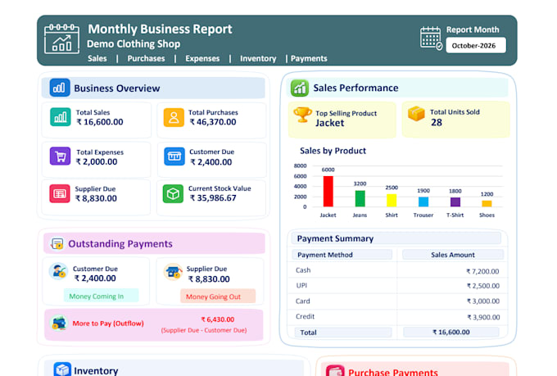Click the Total Units Sold package icon
This screenshot has width=557, height=376.
[x=416, y=114]
